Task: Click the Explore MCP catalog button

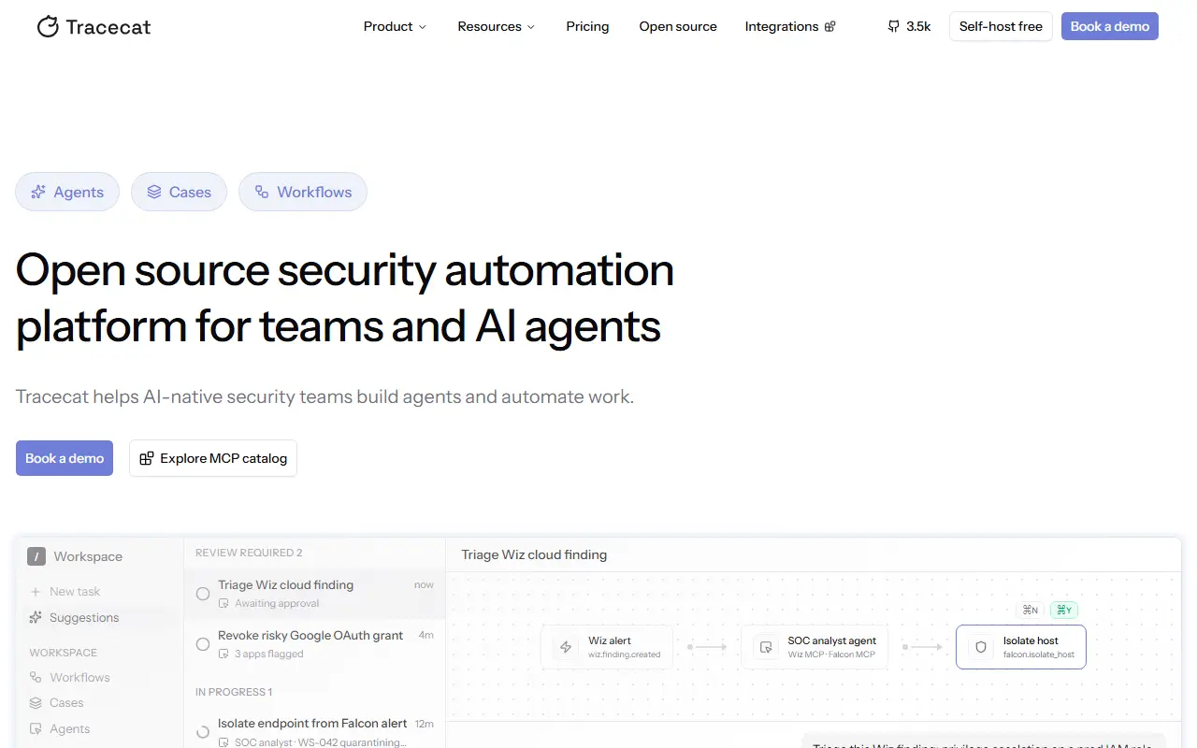Action: (213, 458)
